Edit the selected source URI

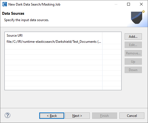[x=133, y=45]
